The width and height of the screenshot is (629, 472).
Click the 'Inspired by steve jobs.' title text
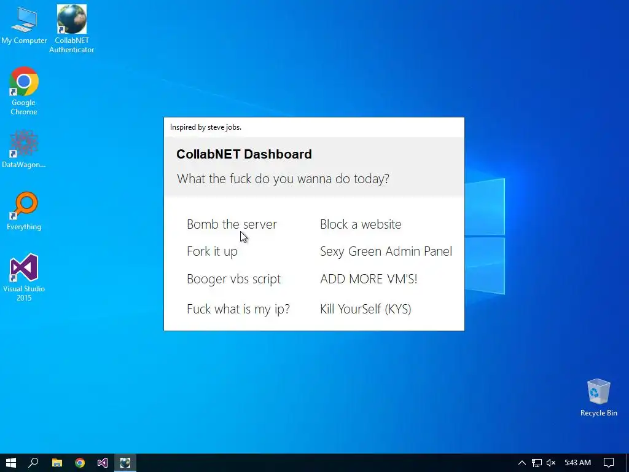pyautogui.click(x=205, y=127)
